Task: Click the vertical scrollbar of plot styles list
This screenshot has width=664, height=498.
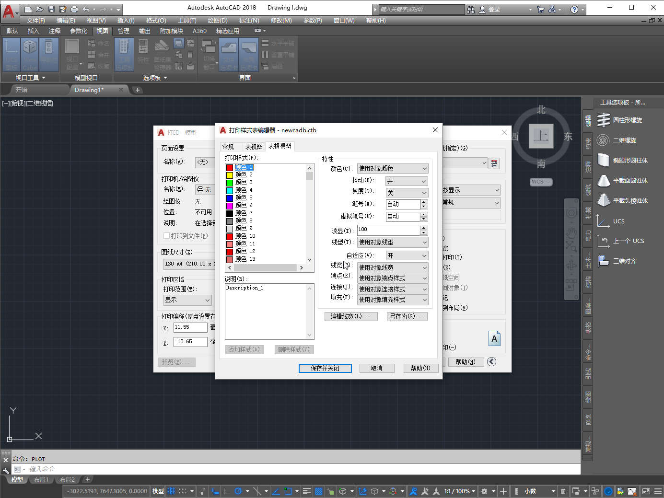Action: coord(309,214)
